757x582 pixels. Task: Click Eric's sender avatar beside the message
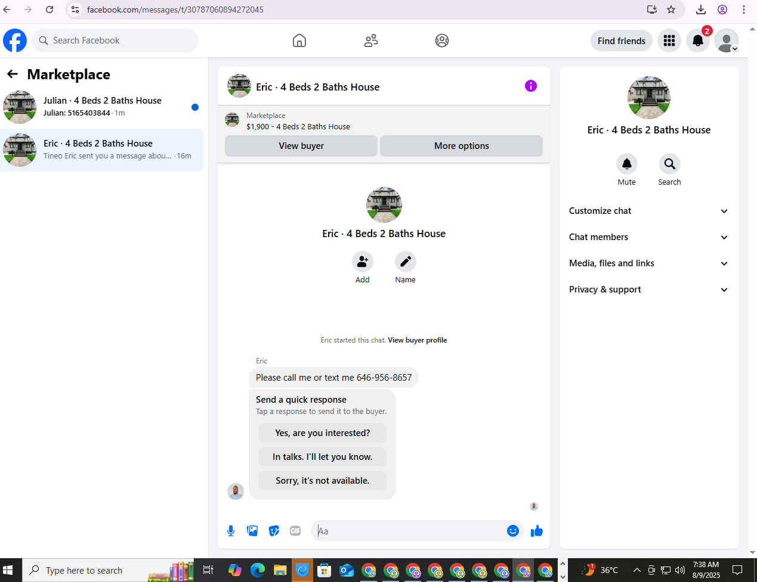coord(236,491)
